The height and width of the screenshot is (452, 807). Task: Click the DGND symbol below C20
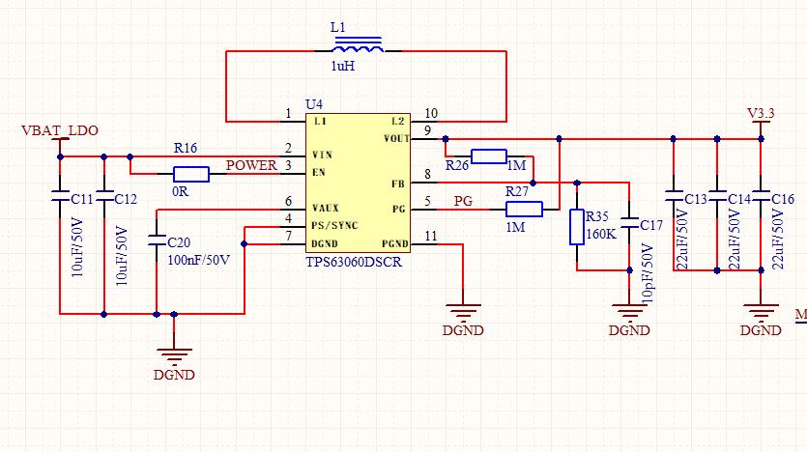tap(174, 355)
